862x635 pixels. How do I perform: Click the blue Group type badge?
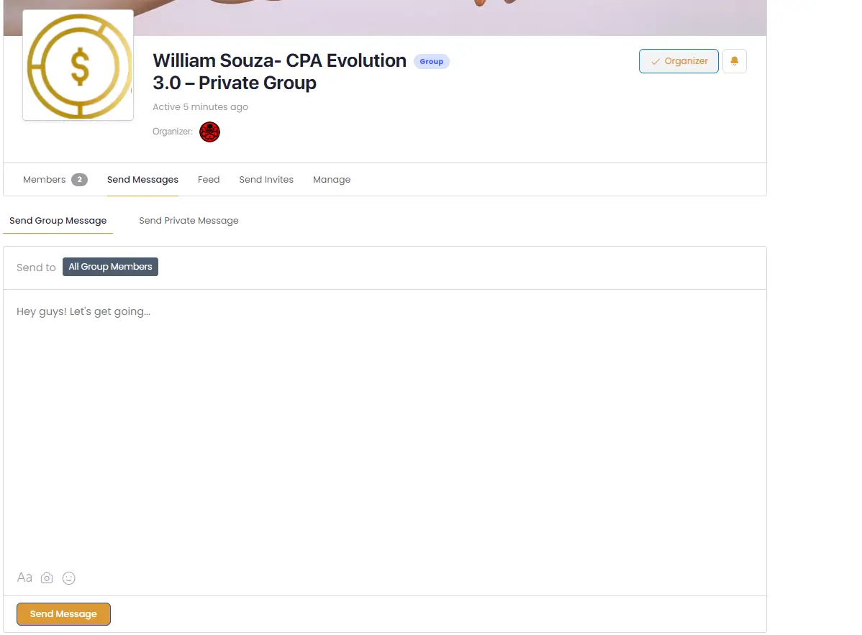coord(431,62)
